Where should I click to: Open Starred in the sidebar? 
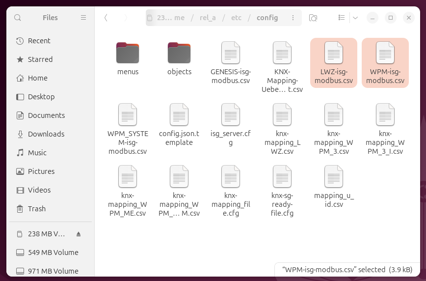(51, 59)
